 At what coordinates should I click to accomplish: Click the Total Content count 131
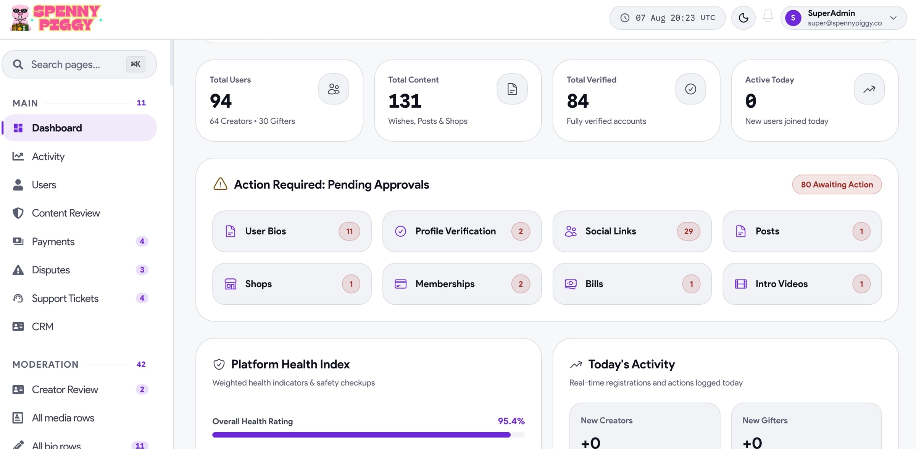tap(405, 101)
